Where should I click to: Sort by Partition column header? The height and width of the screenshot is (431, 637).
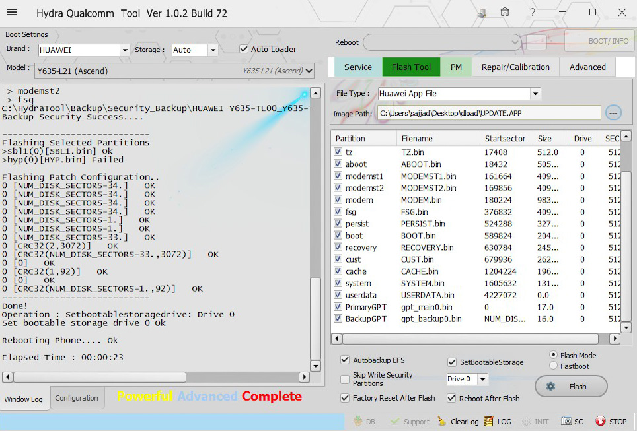(364, 139)
